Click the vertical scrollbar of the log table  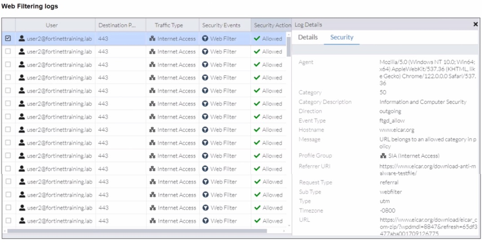coord(289,47)
